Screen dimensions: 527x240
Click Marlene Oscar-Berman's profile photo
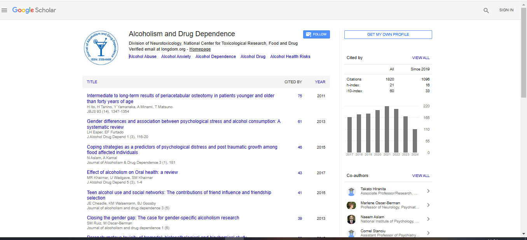pos(351,205)
